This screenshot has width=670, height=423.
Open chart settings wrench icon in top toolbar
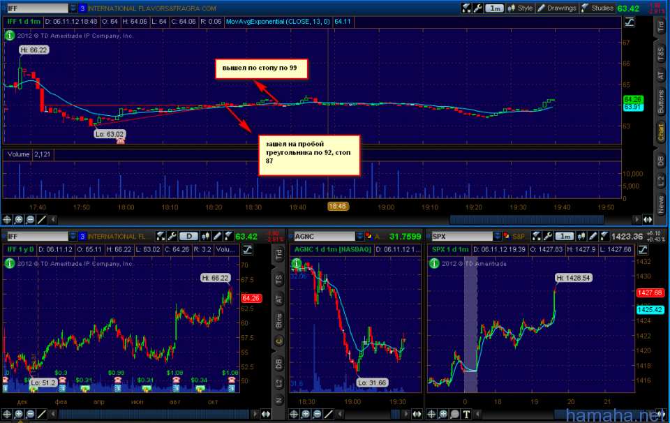click(x=477, y=8)
